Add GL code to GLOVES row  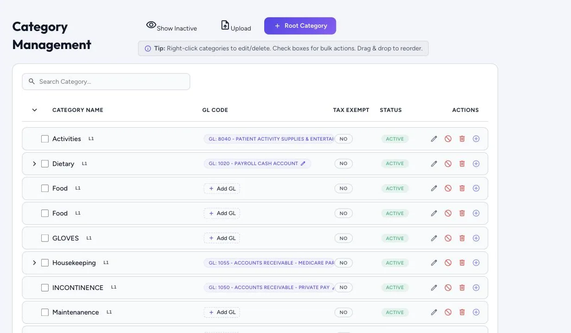pyautogui.click(x=222, y=238)
